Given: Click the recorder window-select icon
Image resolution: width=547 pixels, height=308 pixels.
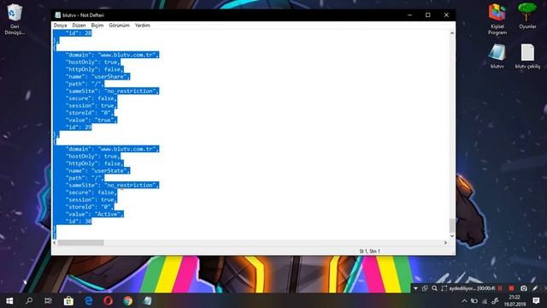Looking at the screenshot, I should click(425, 288).
